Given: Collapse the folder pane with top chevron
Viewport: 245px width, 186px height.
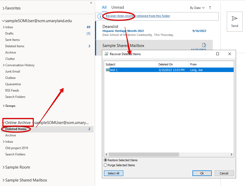Looking at the screenshot, I should (91, 3).
